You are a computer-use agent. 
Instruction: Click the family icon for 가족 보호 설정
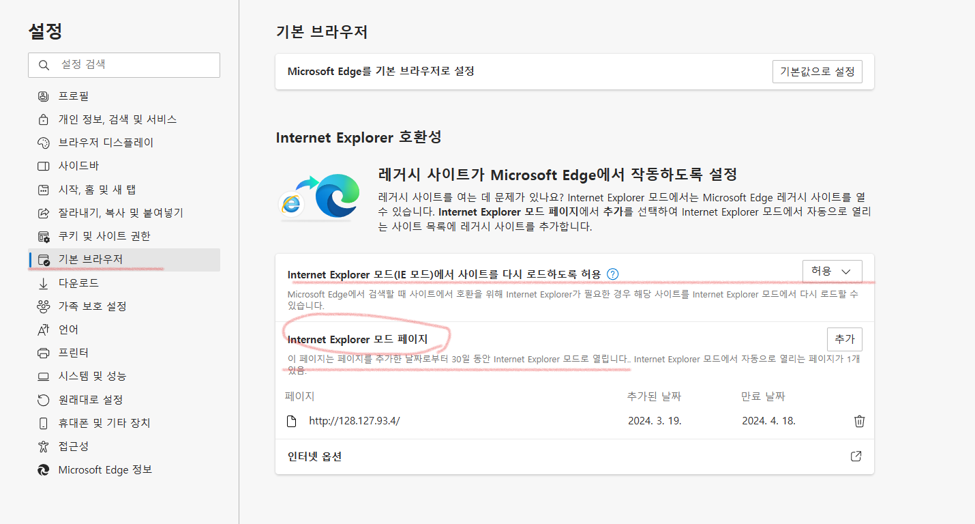(x=44, y=306)
